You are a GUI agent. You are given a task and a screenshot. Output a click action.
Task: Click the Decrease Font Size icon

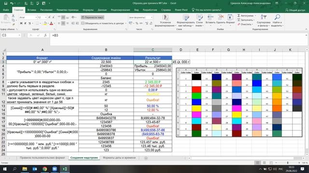(x=54, y=17)
